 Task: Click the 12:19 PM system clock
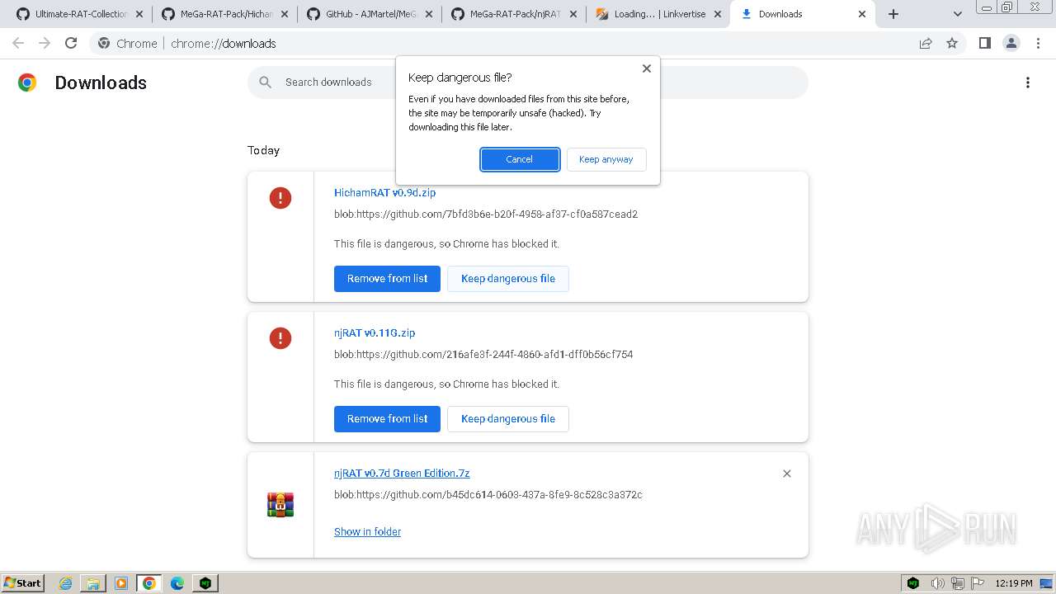[x=1014, y=583]
